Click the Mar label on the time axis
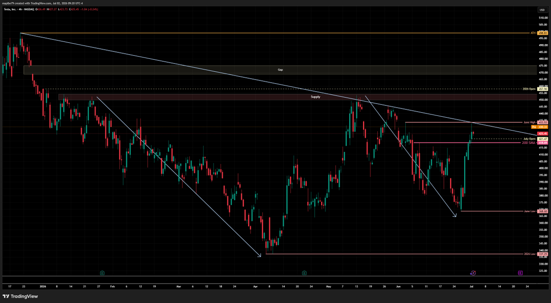Viewport: 551px width, 303px height. [179, 286]
